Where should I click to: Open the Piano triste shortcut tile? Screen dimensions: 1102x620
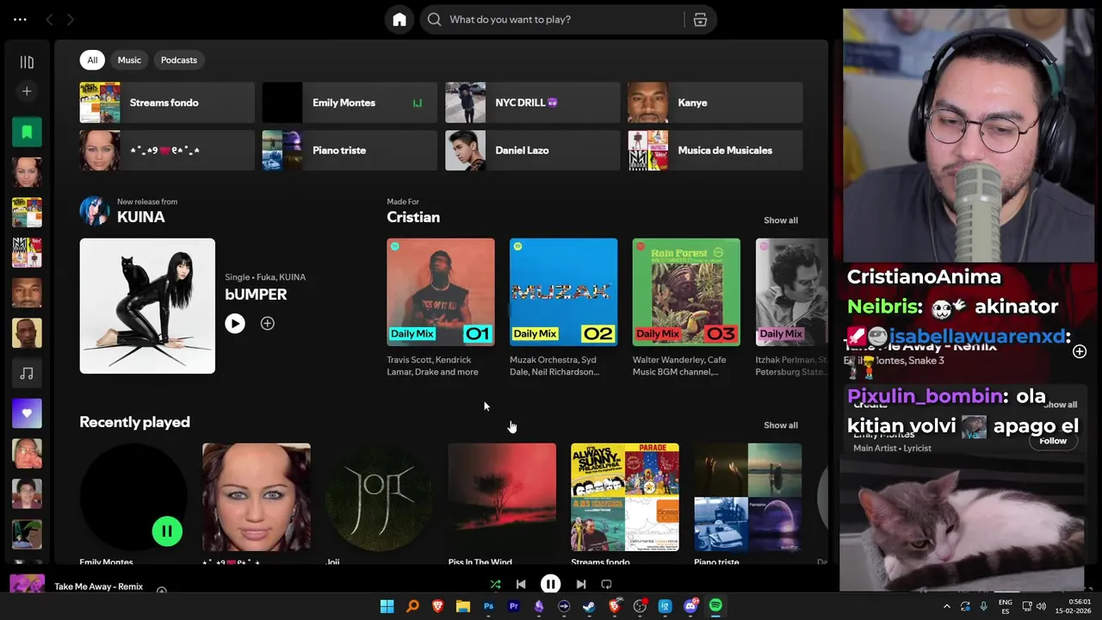(350, 150)
